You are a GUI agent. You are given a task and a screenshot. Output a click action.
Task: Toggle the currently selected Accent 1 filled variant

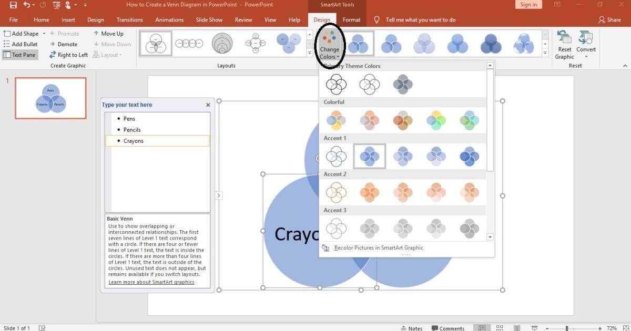[x=369, y=156]
